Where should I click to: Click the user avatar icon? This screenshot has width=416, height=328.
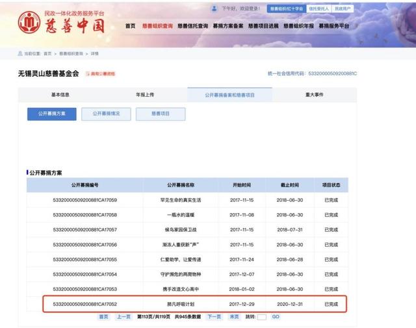coord(214,8)
